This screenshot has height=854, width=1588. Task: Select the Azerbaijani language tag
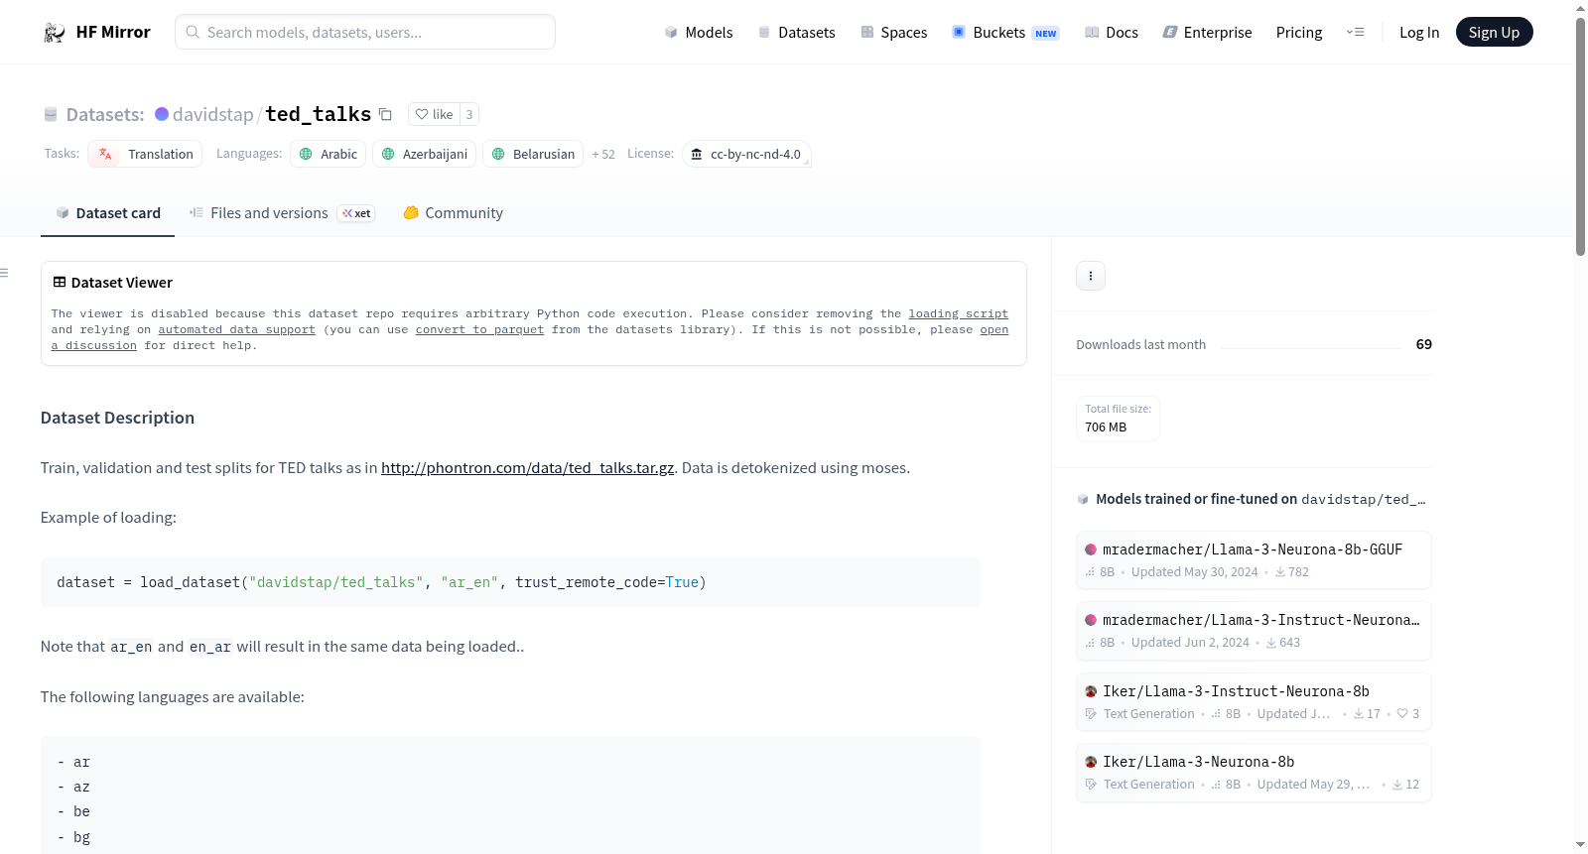424,154
